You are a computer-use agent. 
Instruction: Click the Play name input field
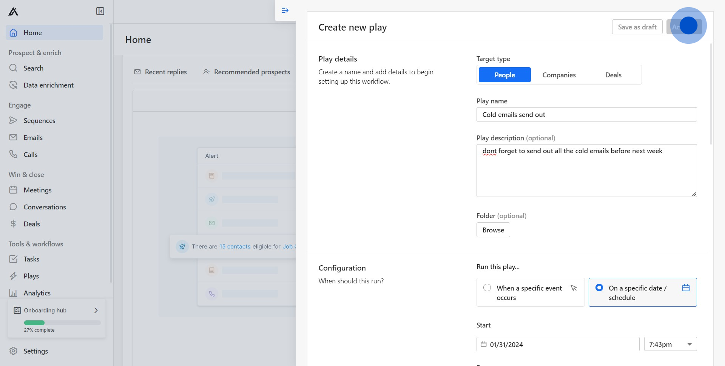[x=586, y=115]
